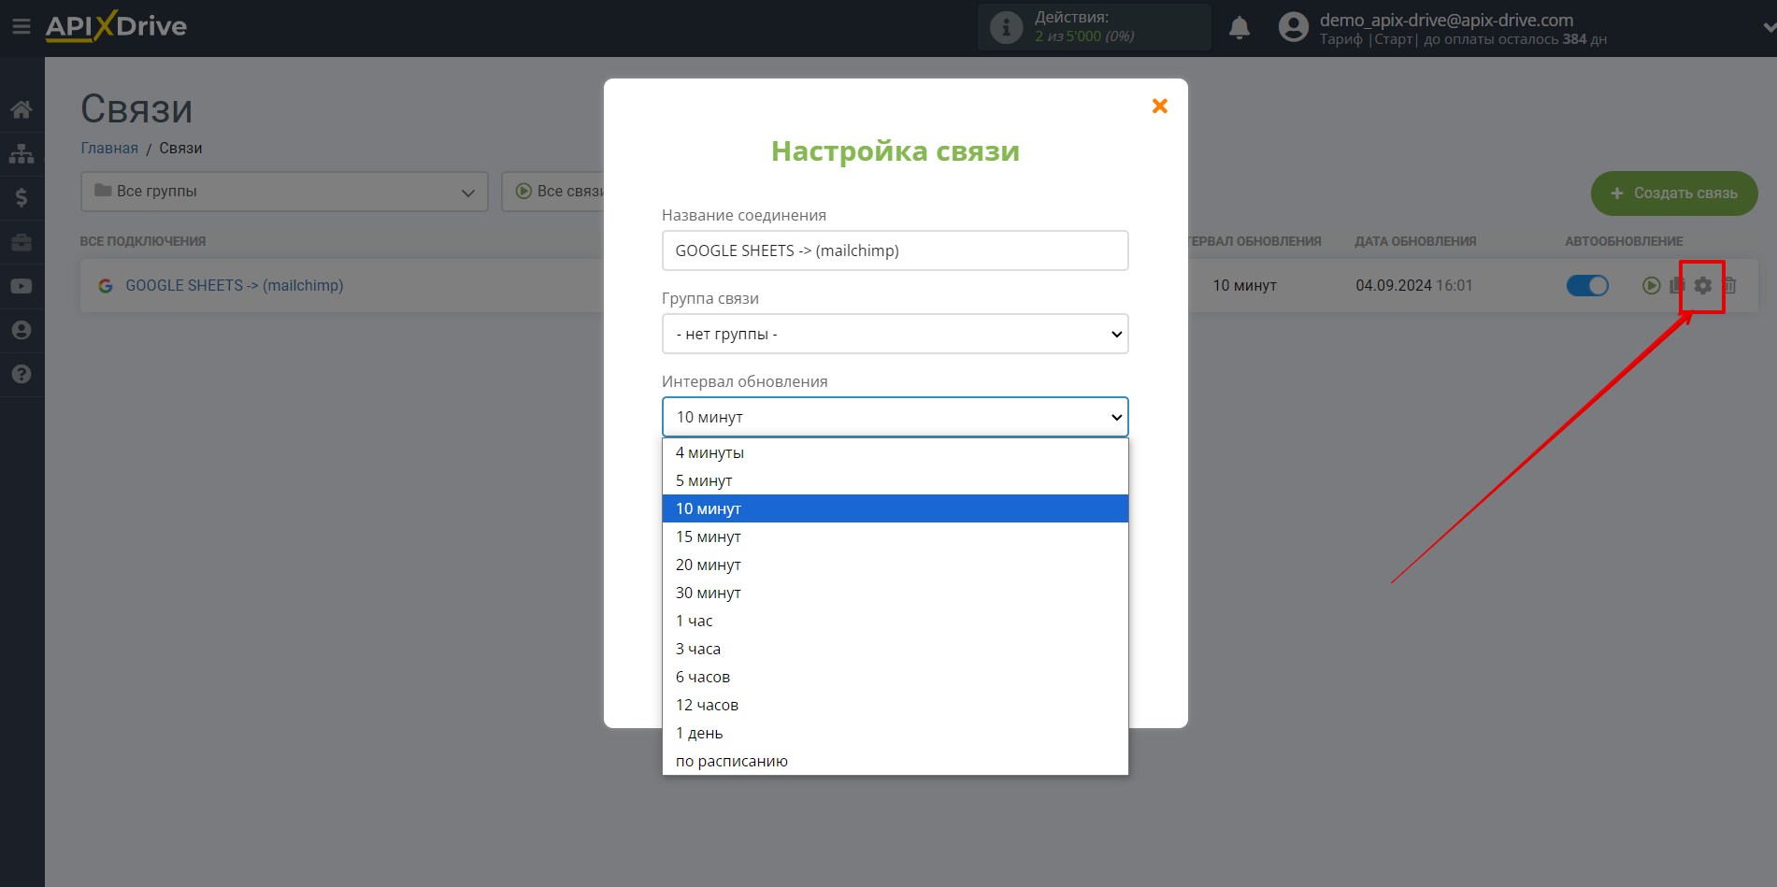The height and width of the screenshot is (887, 1777).
Task: Click the account email text
Action: tap(1446, 20)
